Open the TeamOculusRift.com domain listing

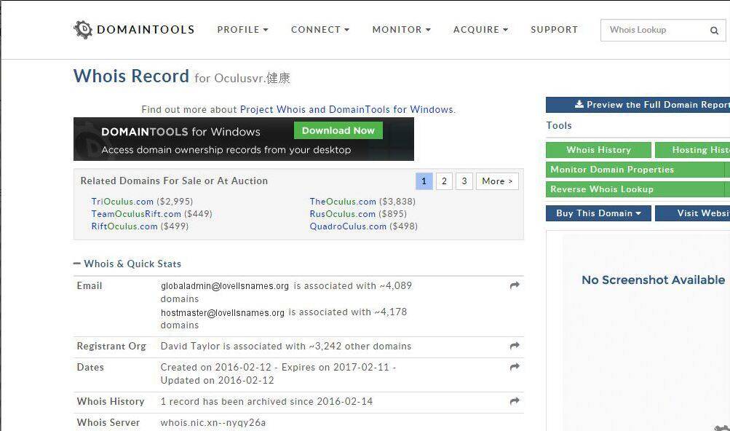(136, 214)
